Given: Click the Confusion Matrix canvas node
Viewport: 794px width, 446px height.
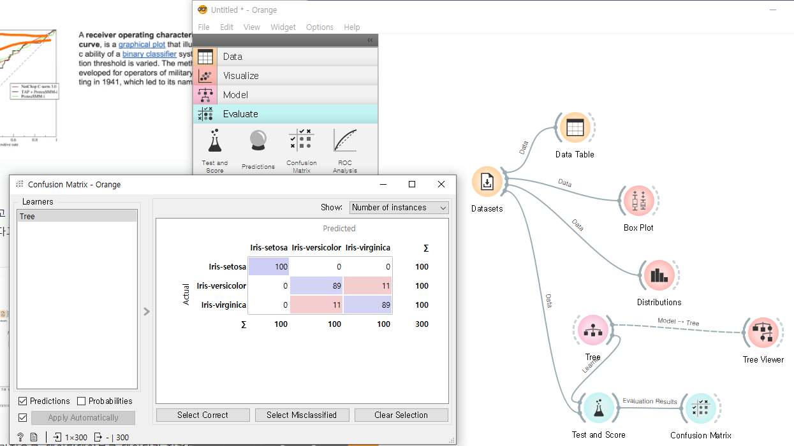Looking at the screenshot, I should point(701,408).
